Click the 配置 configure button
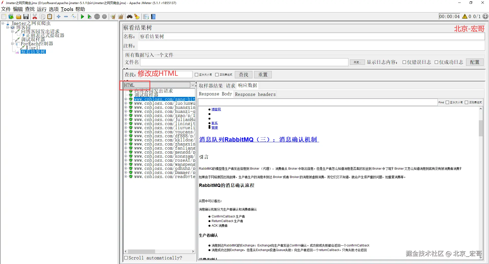 pyautogui.click(x=475, y=62)
